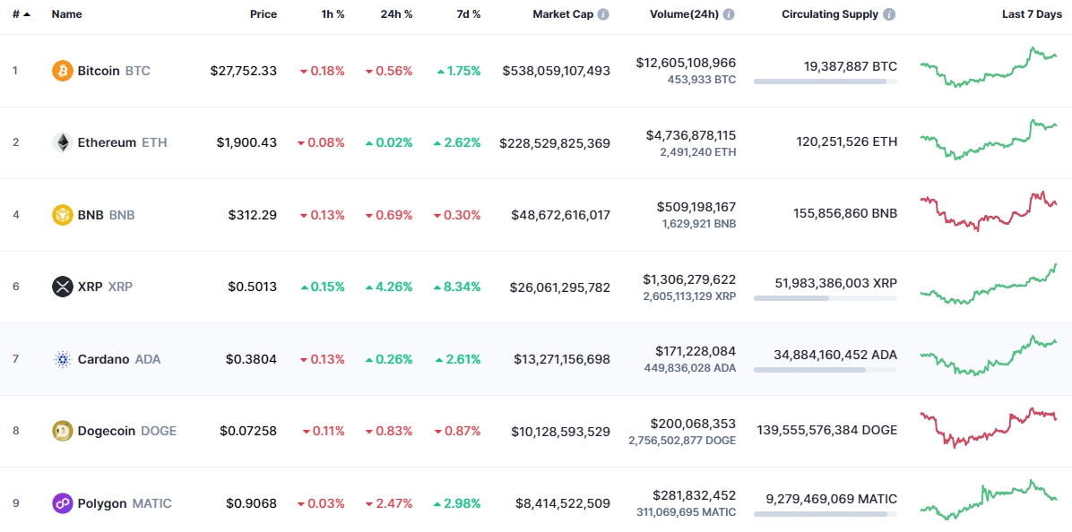Click the Circulating Supply info icon
Screen dimensions: 1072x532
click(889, 14)
